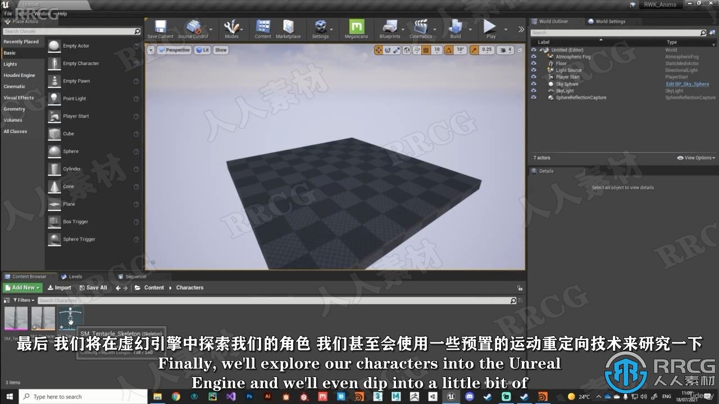Maximize or restore the viewport icon
This screenshot has height=404, width=719.
[x=520, y=50]
